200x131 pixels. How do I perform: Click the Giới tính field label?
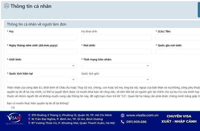(14, 59)
